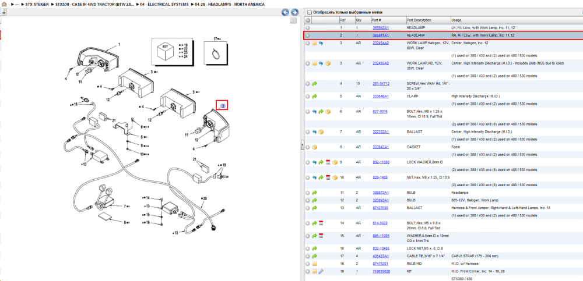
Task: Select 'Headlamps' usage text for part 388872A1
Action: (x=460, y=193)
